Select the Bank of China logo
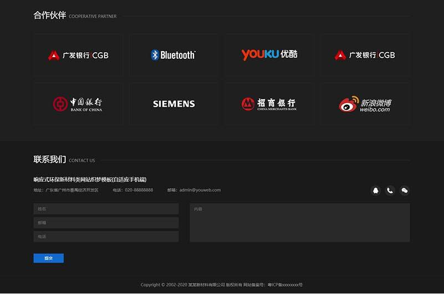 pyautogui.click(x=78, y=104)
